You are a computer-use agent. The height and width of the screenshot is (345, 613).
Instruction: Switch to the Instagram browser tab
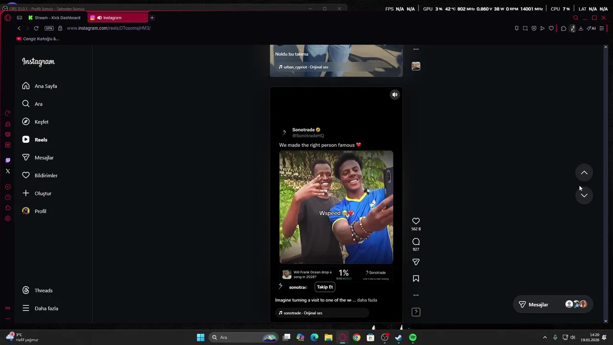point(118,18)
